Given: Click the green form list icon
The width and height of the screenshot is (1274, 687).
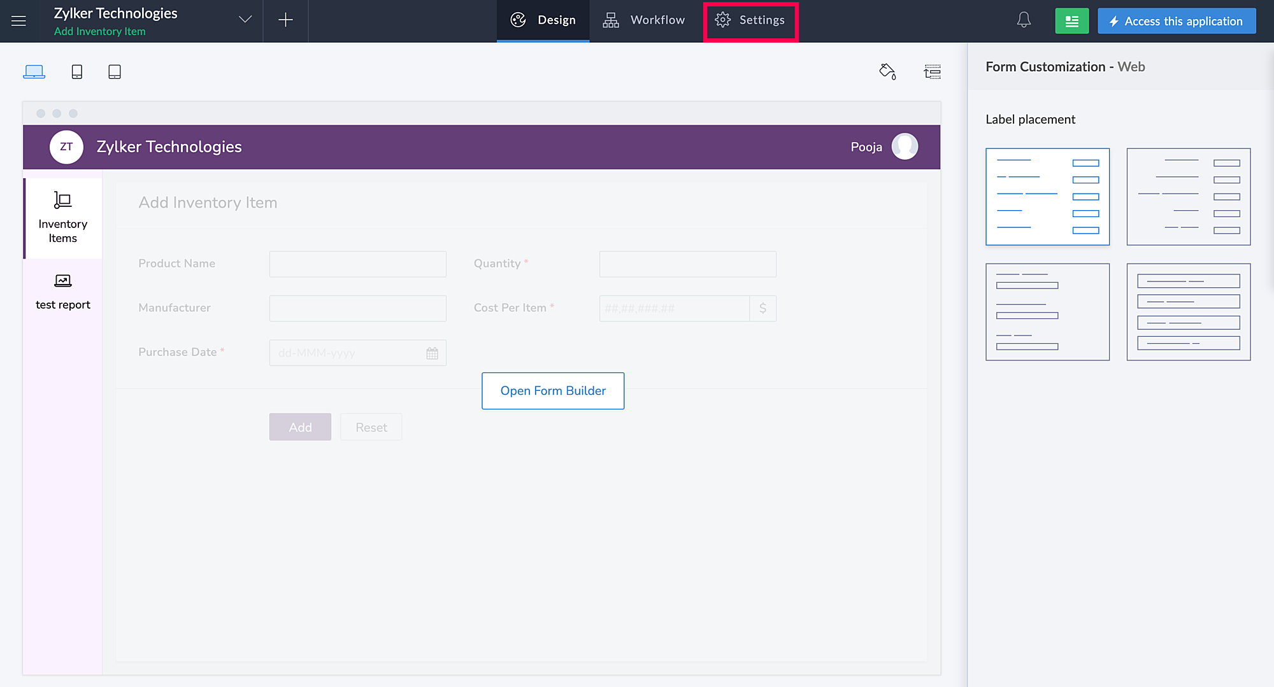Looking at the screenshot, I should click(1072, 21).
